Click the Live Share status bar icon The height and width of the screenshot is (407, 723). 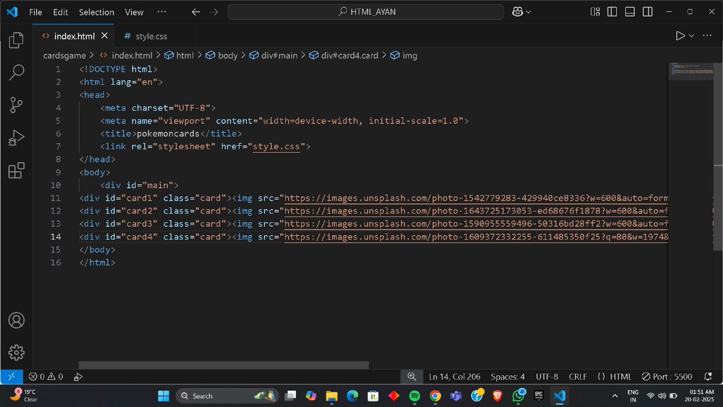[x=78, y=376]
